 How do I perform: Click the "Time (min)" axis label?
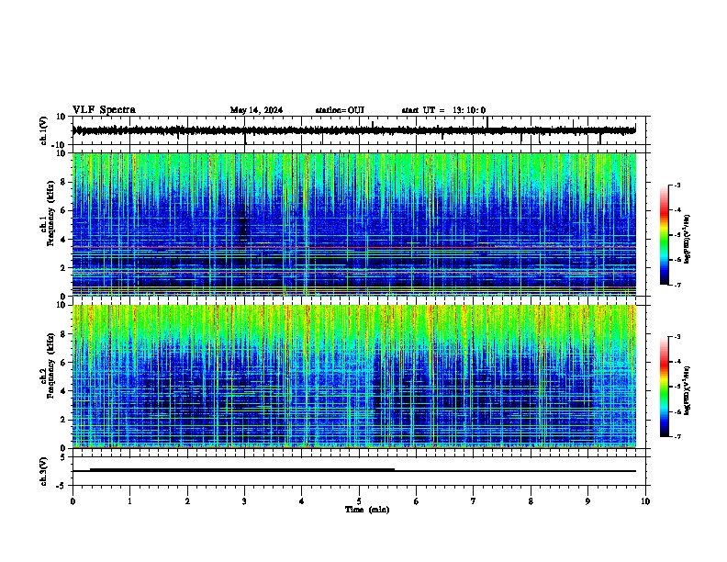pos(367,510)
